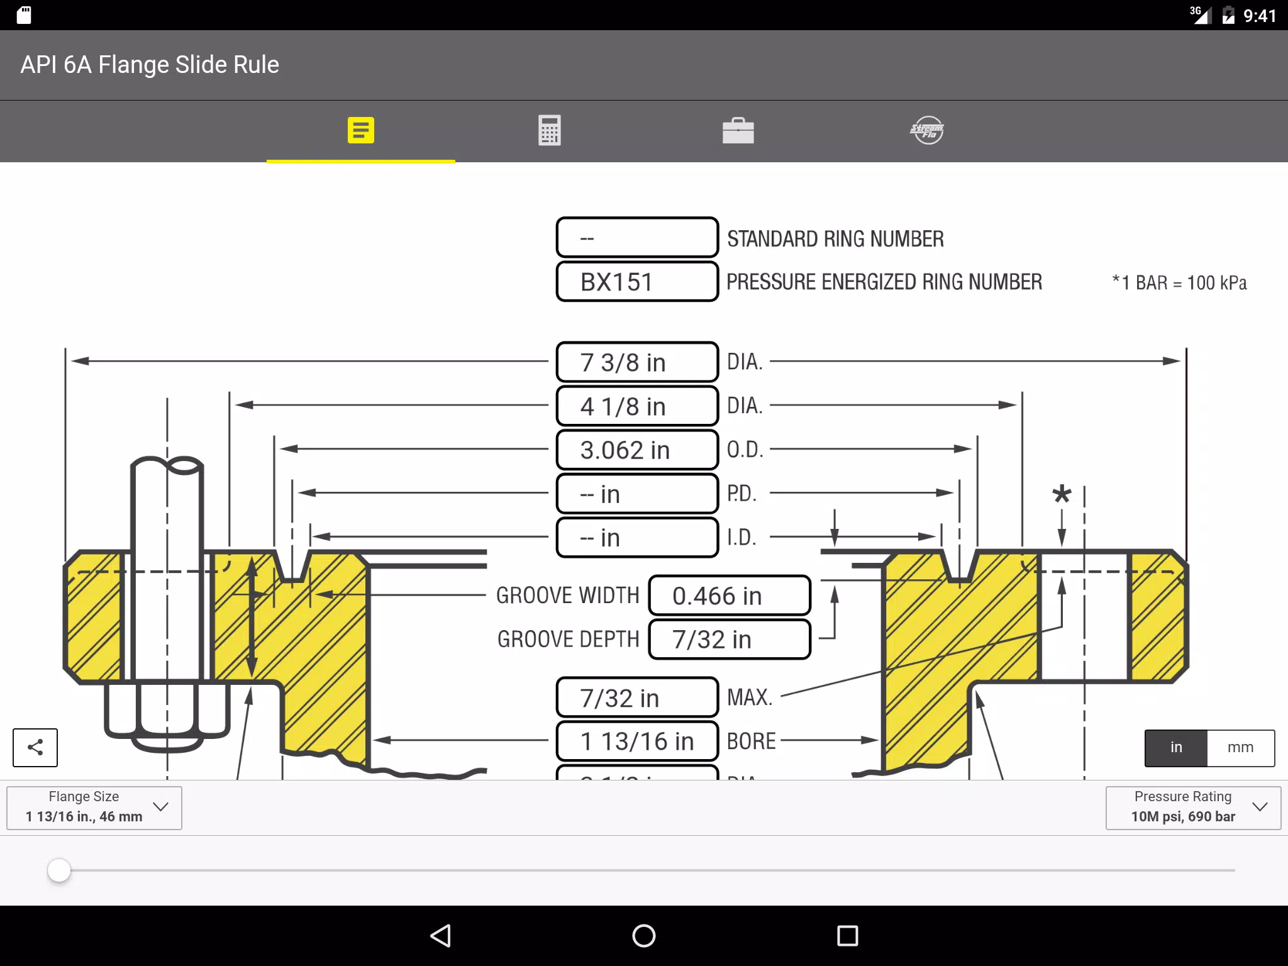
Task: Select the in unit toggle
Action: coord(1176,748)
